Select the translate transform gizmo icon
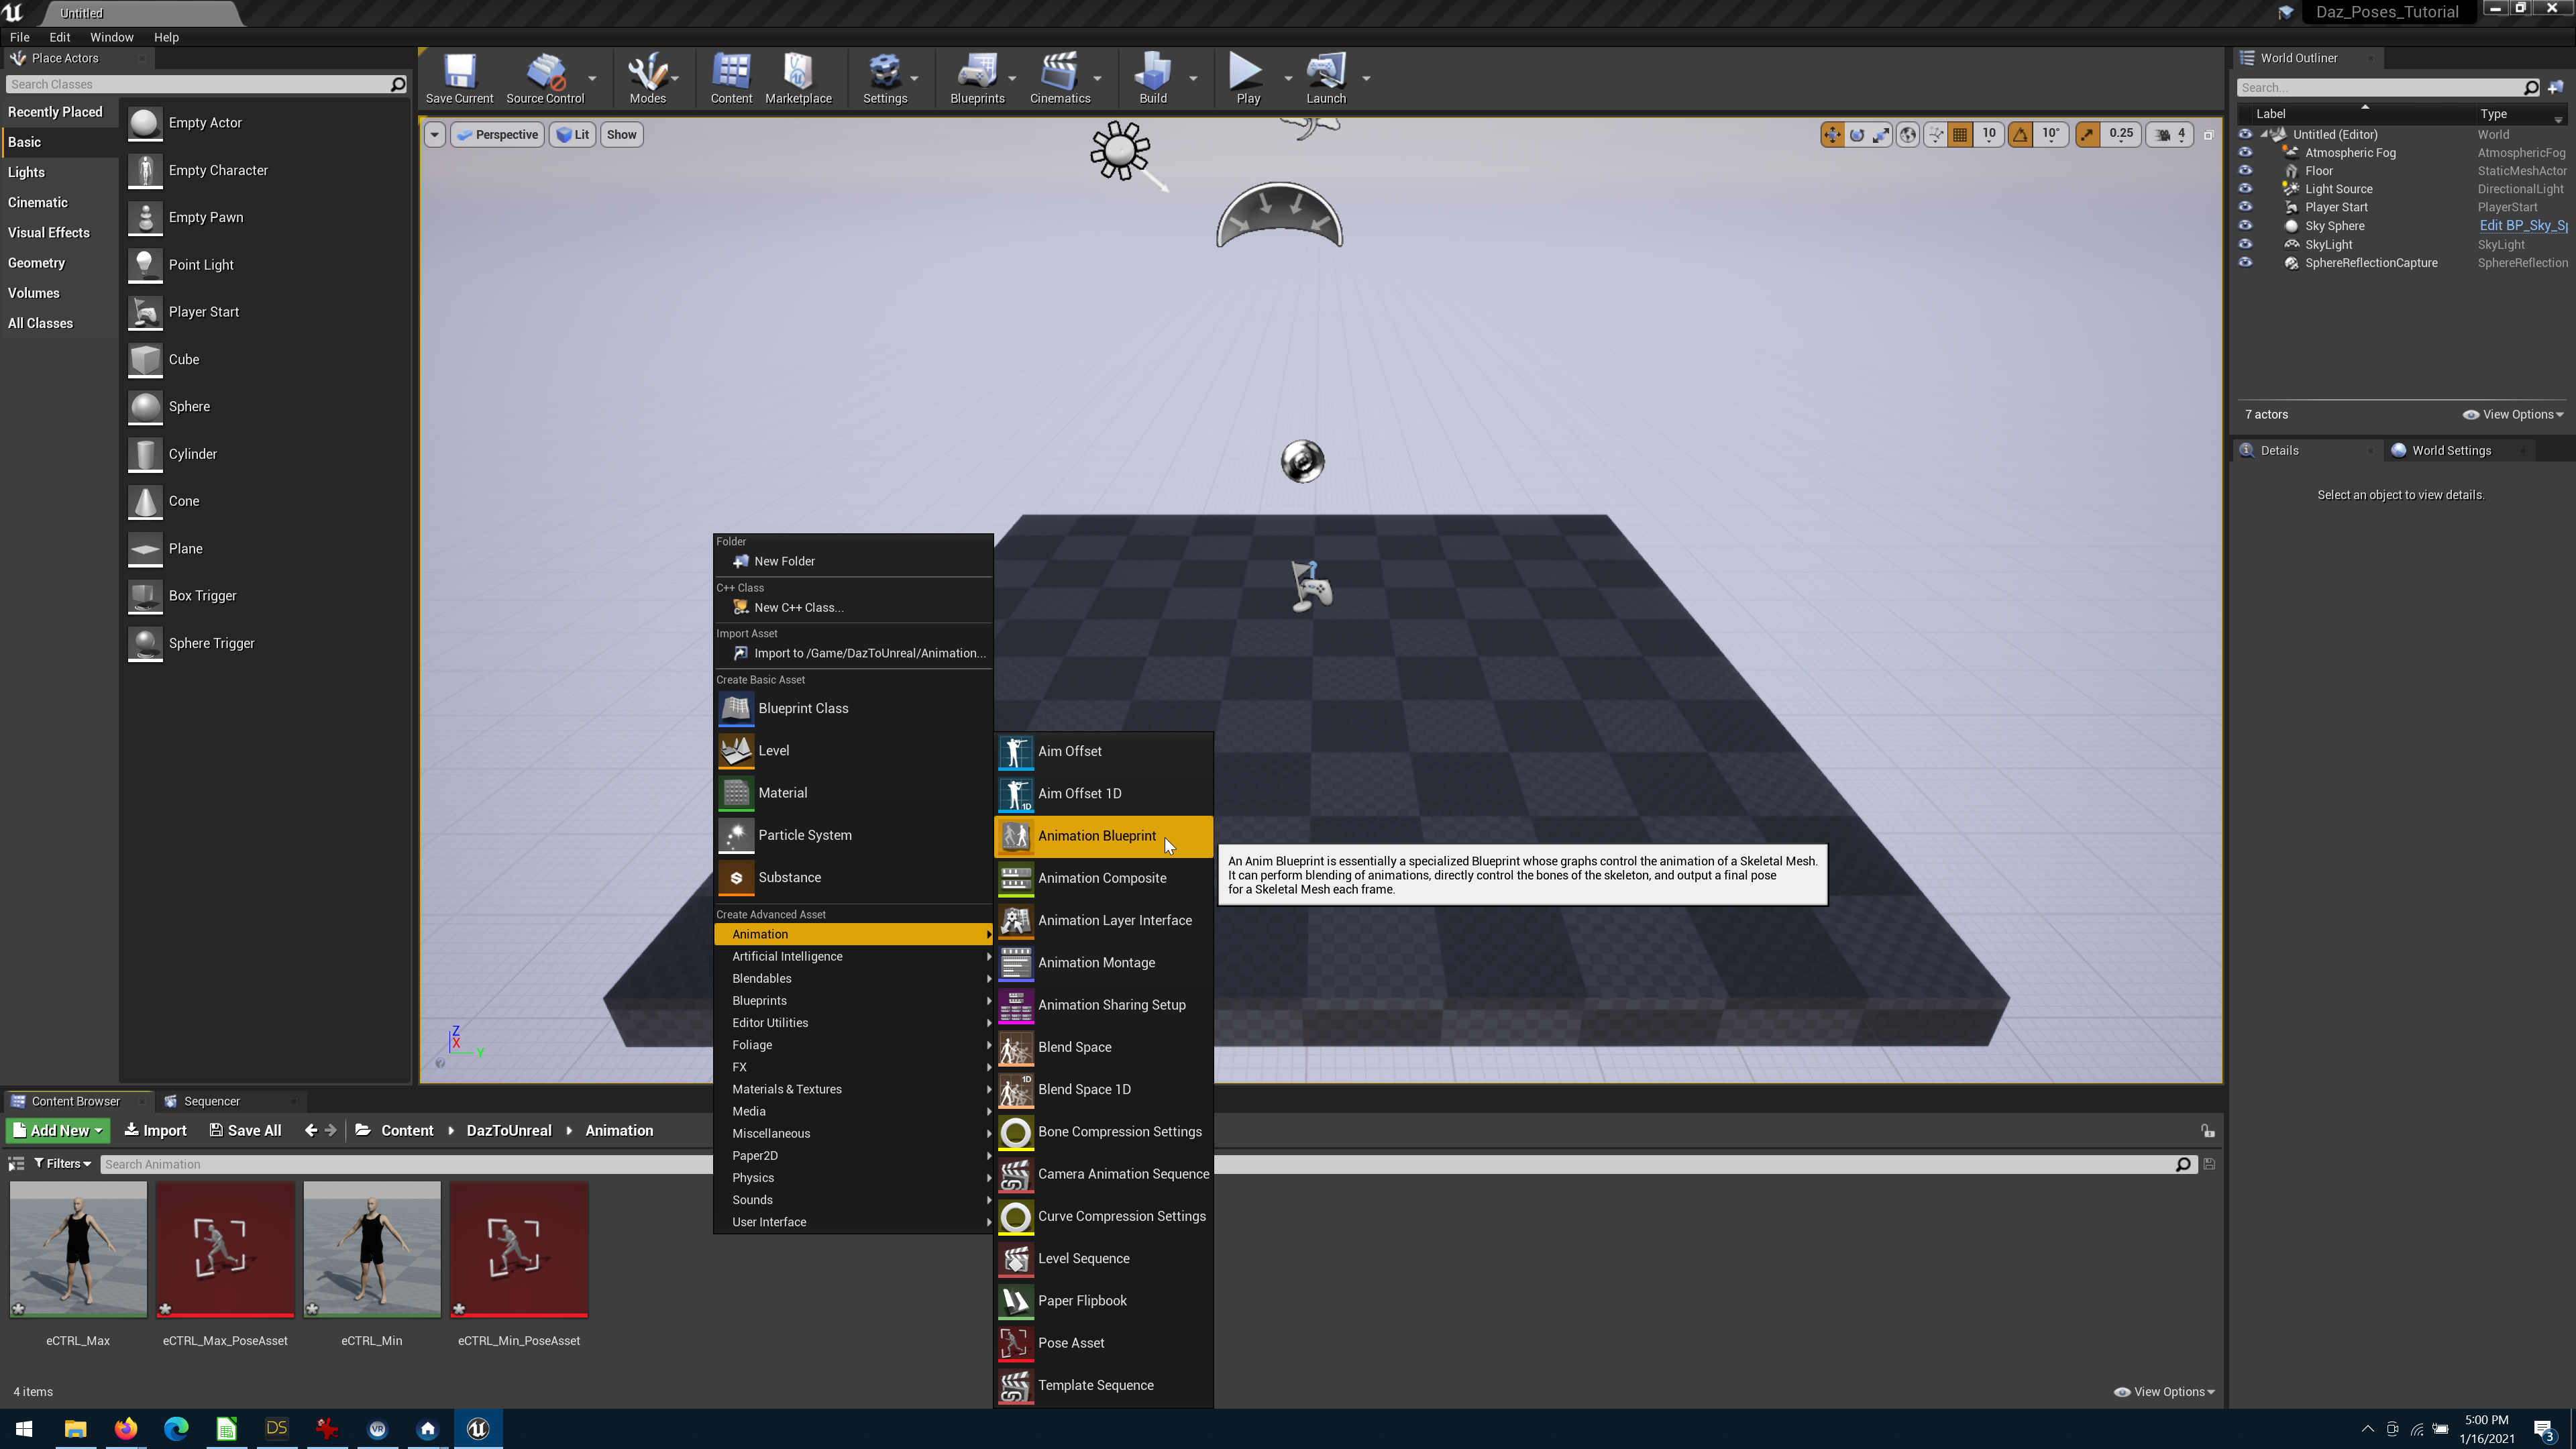Screen dimensions: 2576x1449 point(1831,134)
